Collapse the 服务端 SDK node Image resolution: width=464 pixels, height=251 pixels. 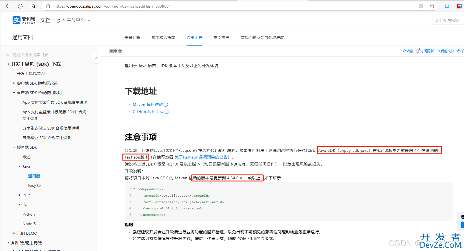pyautogui.click(x=14, y=147)
